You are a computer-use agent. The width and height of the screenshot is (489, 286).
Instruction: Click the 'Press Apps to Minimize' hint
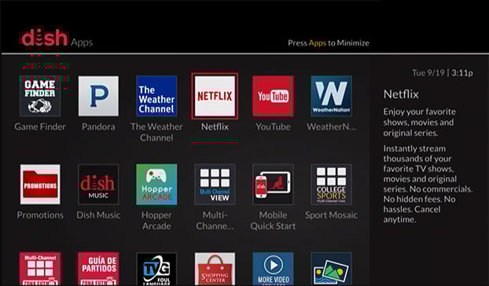[329, 43]
